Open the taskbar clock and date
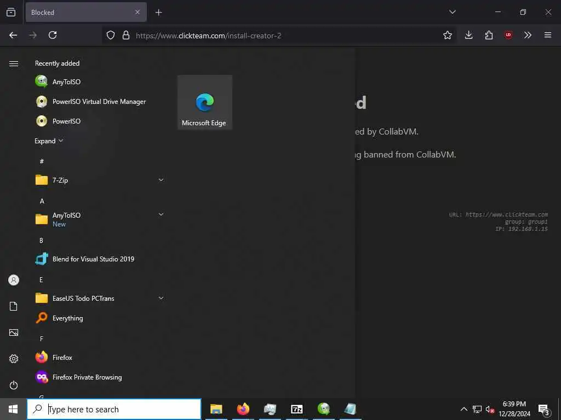The height and width of the screenshot is (420, 561). tap(514, 409)
